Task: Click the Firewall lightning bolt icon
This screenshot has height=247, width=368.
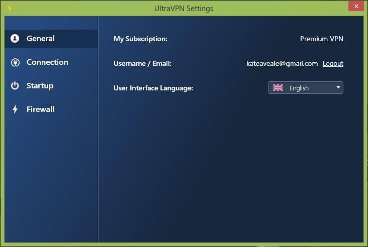Action: [x=15, y=109]
